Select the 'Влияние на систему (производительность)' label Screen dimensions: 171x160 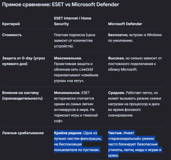[x=22, y=95]
